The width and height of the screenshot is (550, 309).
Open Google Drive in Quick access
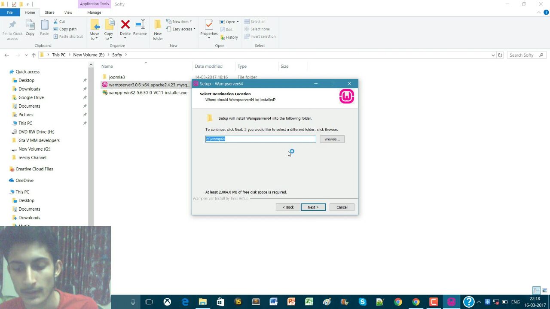pyautogui.click(x=31, y=97)
